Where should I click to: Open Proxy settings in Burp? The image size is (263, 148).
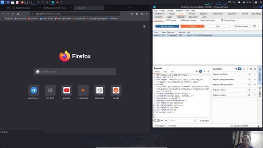tap(228, 20)
